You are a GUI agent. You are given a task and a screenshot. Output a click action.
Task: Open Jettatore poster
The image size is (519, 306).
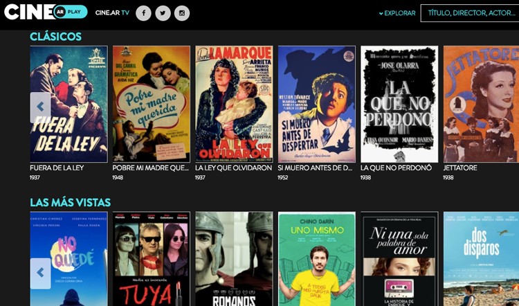[481, 104]
